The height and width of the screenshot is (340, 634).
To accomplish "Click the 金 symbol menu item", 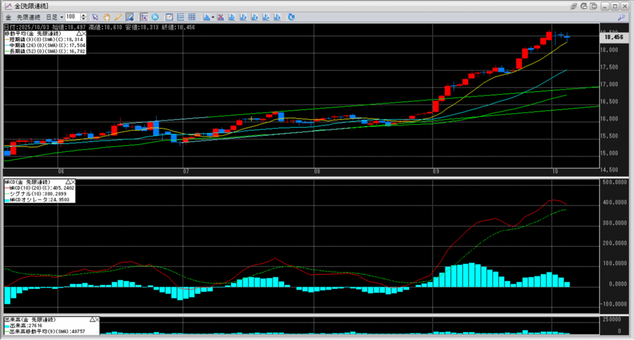I will [8, 17].
